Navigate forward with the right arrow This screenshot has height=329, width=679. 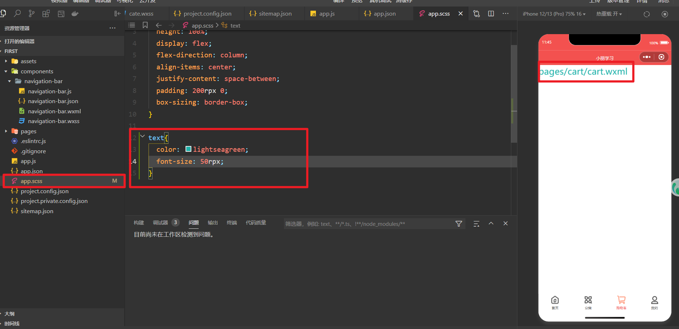coord(172,25)
